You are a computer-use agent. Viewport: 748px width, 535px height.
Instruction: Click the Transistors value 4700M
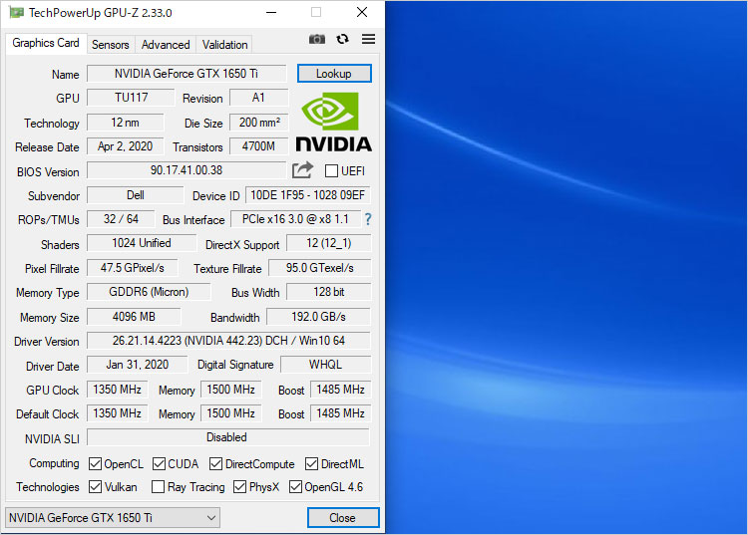click(x=258, y=145)
